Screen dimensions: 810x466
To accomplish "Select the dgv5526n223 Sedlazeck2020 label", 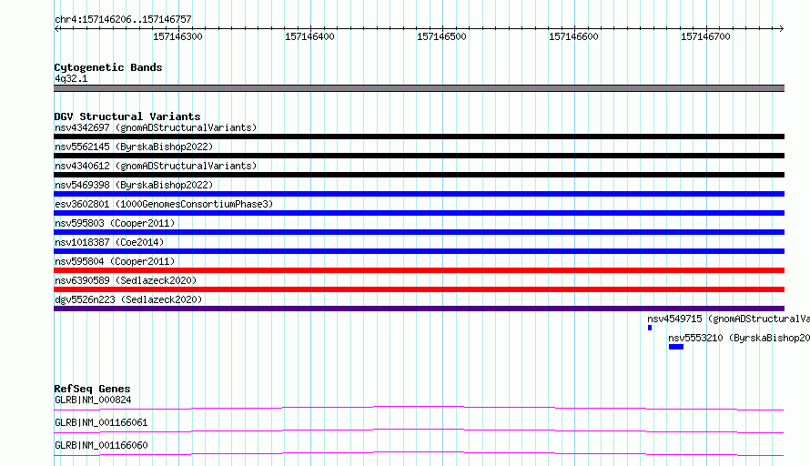I will pyautogui.click(x=128, y=299).
